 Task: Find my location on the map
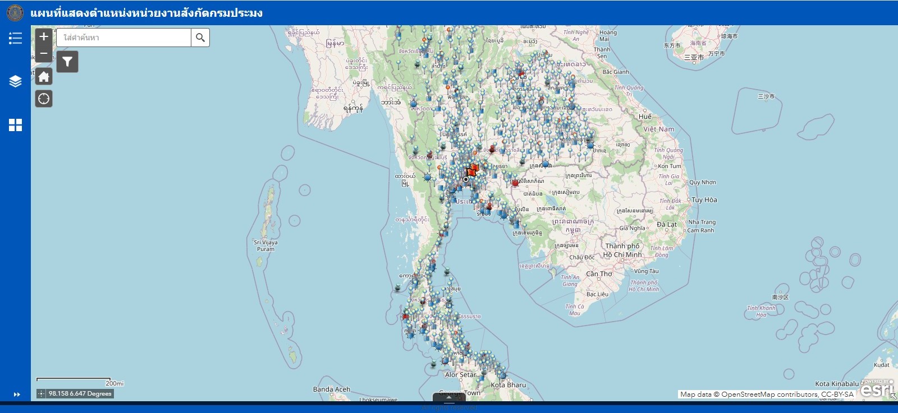(x=44, y=99)
